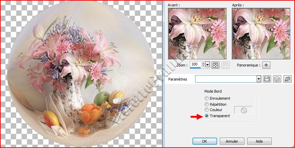Click inside the Zoom value field
Screen dimensions: 295x148
tap(195, 64)
